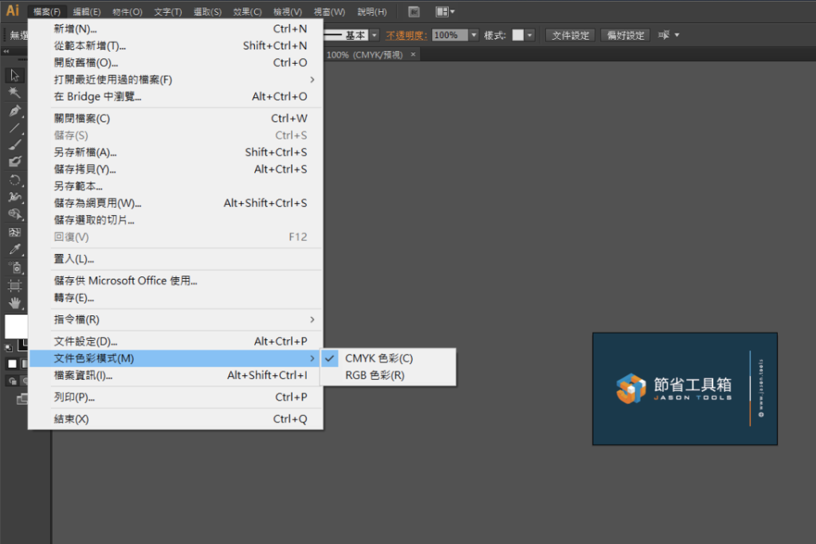816x544 pixels.
Task: Choose the checked CMYK 色彩(C) option
Action: 388,358
